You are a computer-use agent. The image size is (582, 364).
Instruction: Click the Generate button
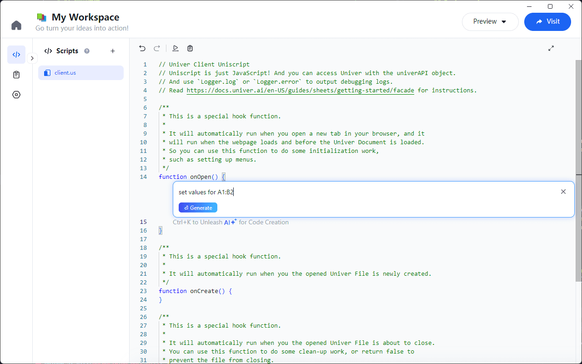tap(198, 207)
